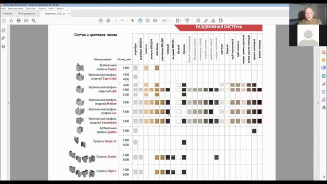Open the Подпись menu

tap(42, 9)
